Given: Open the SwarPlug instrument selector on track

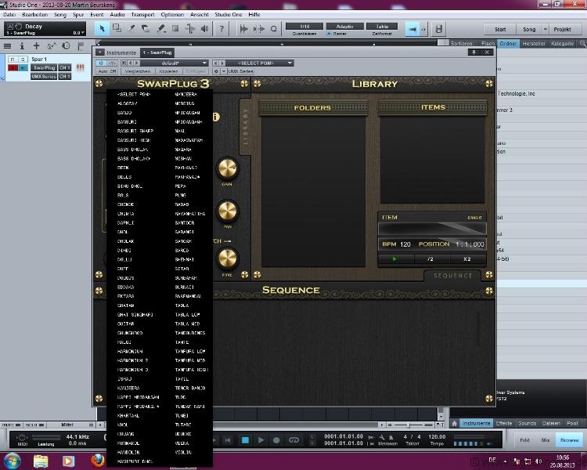Looking at the screenshot, I should pos(44,68).
